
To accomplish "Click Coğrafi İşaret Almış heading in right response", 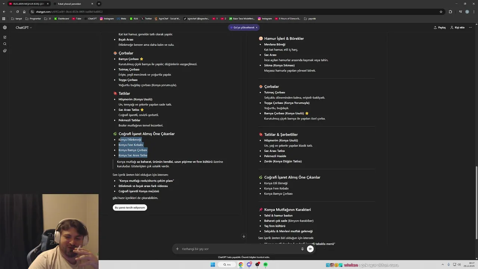I will [292, 177].
